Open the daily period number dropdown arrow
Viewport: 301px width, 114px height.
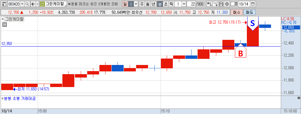[x=136, y=4]
